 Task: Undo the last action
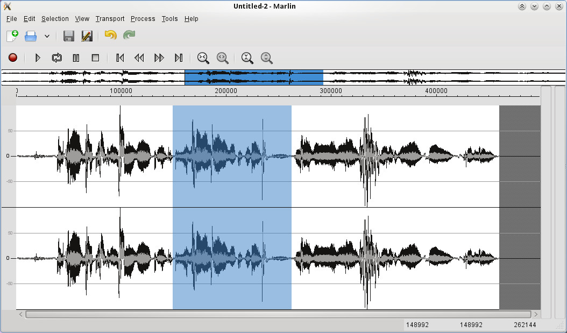pyautogui.click(x=110, y=36)
